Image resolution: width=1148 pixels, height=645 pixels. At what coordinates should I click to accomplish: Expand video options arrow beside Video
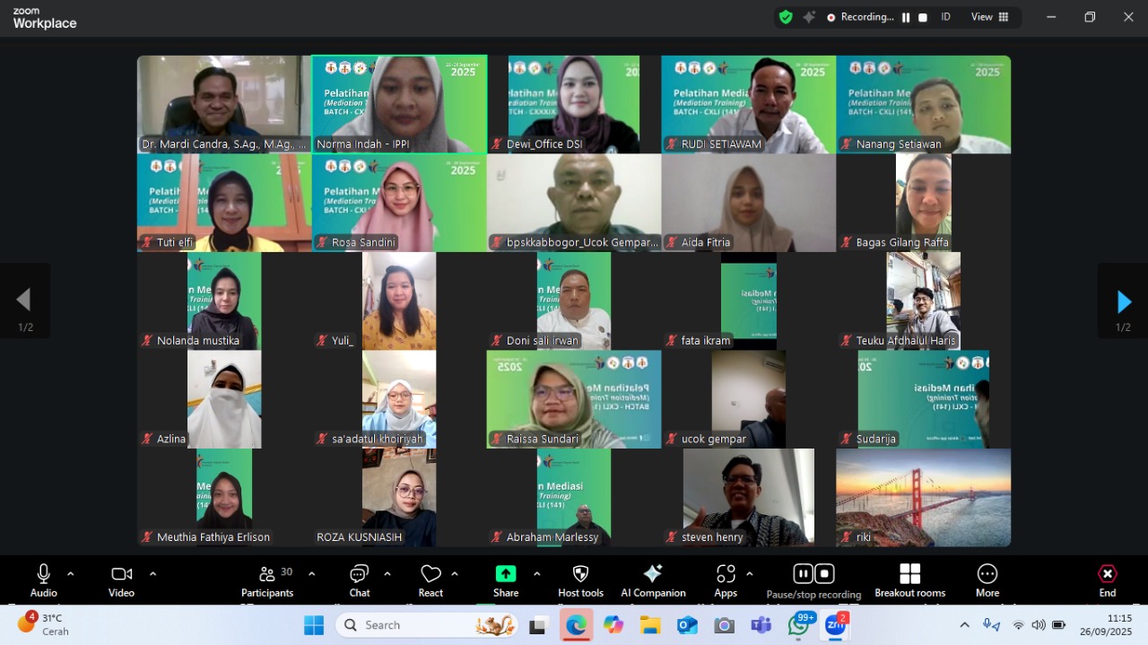point(152,574)
